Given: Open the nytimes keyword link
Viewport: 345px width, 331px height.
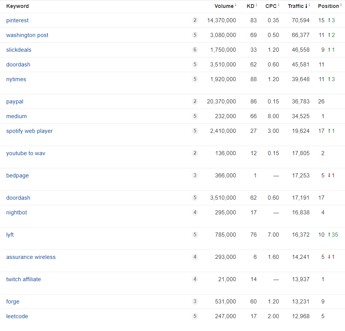Looking at the screenshot, I should [16, 79].
